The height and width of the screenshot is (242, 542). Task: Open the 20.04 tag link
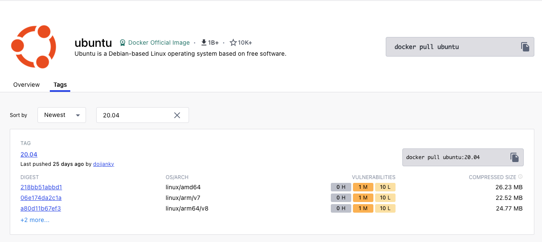[29, 154]
